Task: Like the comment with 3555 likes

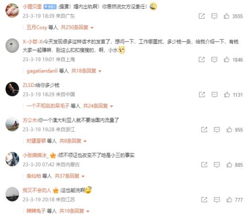Action: [x=226, y=16]
